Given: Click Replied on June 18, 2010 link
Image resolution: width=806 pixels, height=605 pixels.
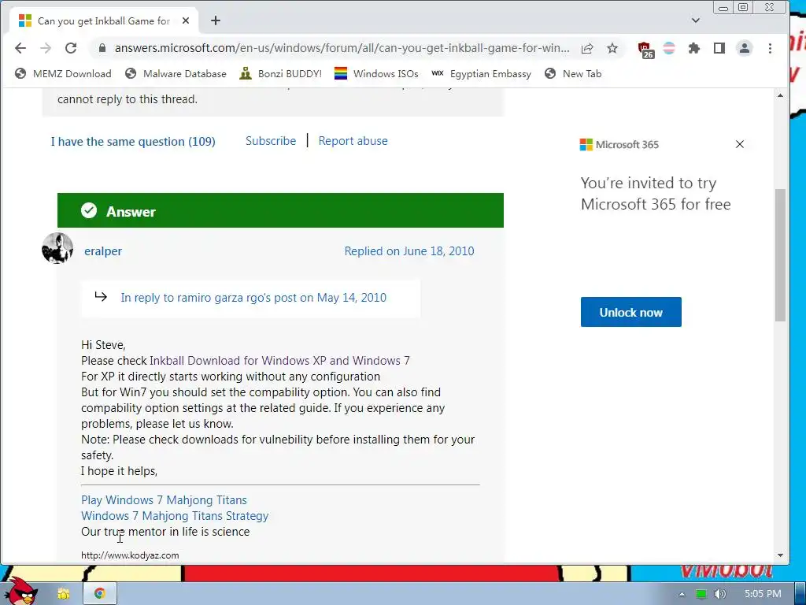Looking at the screenshot, I should [409, 251].
